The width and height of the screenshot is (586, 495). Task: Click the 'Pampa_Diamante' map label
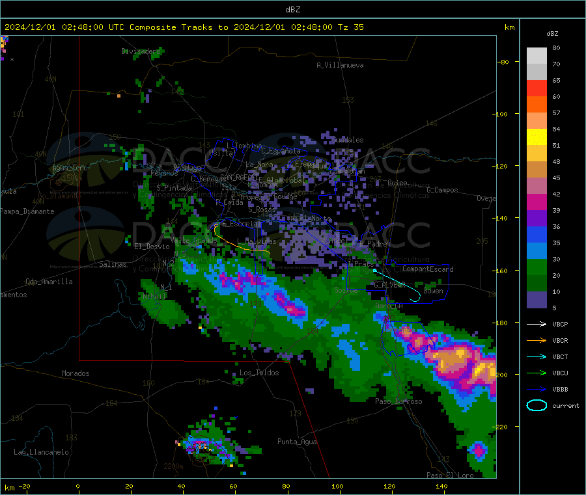[27, 211]
